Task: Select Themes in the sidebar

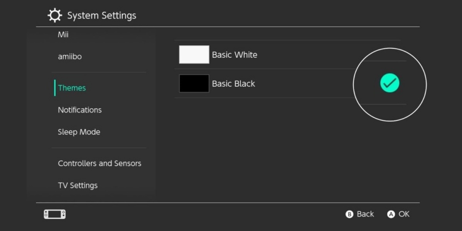Action: click(x=72, y=88)
